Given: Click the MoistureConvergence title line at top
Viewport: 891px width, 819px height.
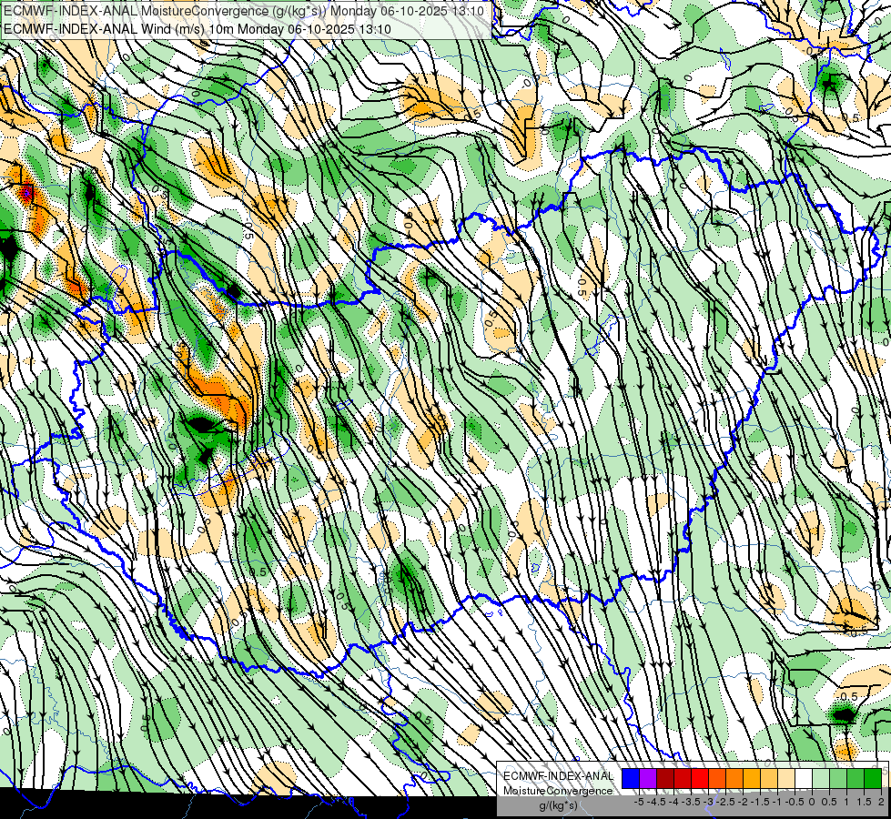Looking at the screenshot, I should 243,11.
